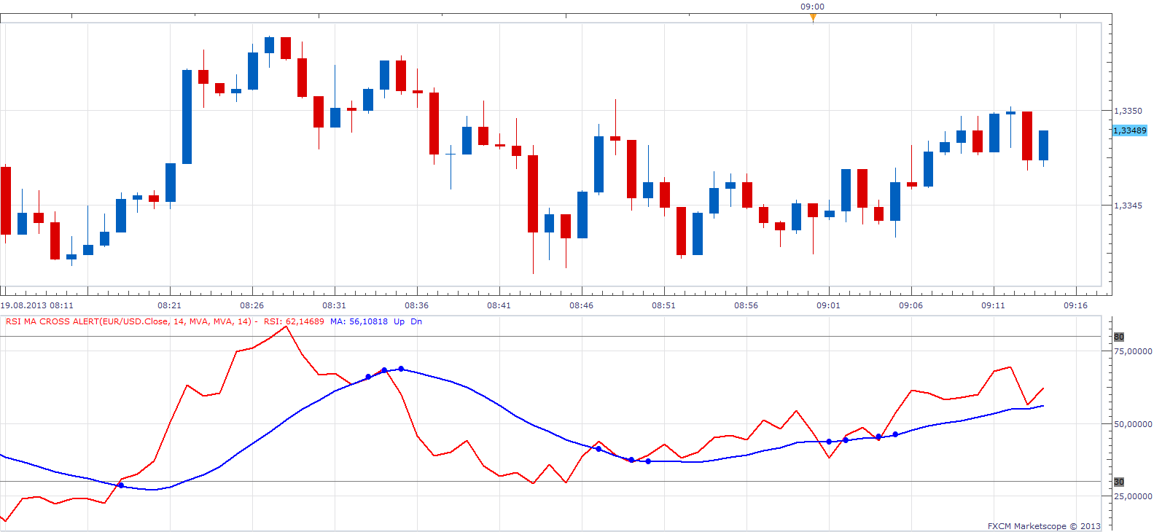Screen dimensions: 1154x532
Task: Click the 08:36 time axis label
Action: 416,305
